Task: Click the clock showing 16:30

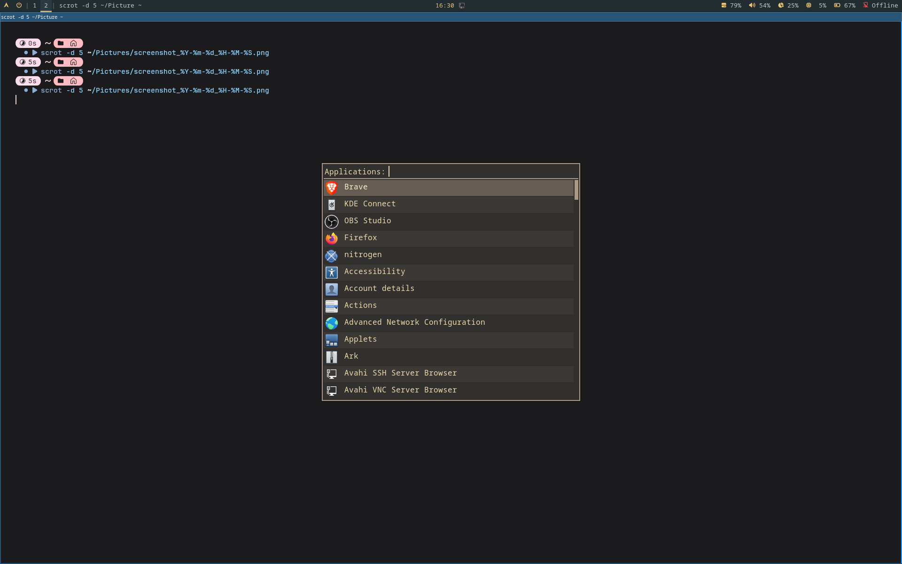Action: click(x=444, y=6)
